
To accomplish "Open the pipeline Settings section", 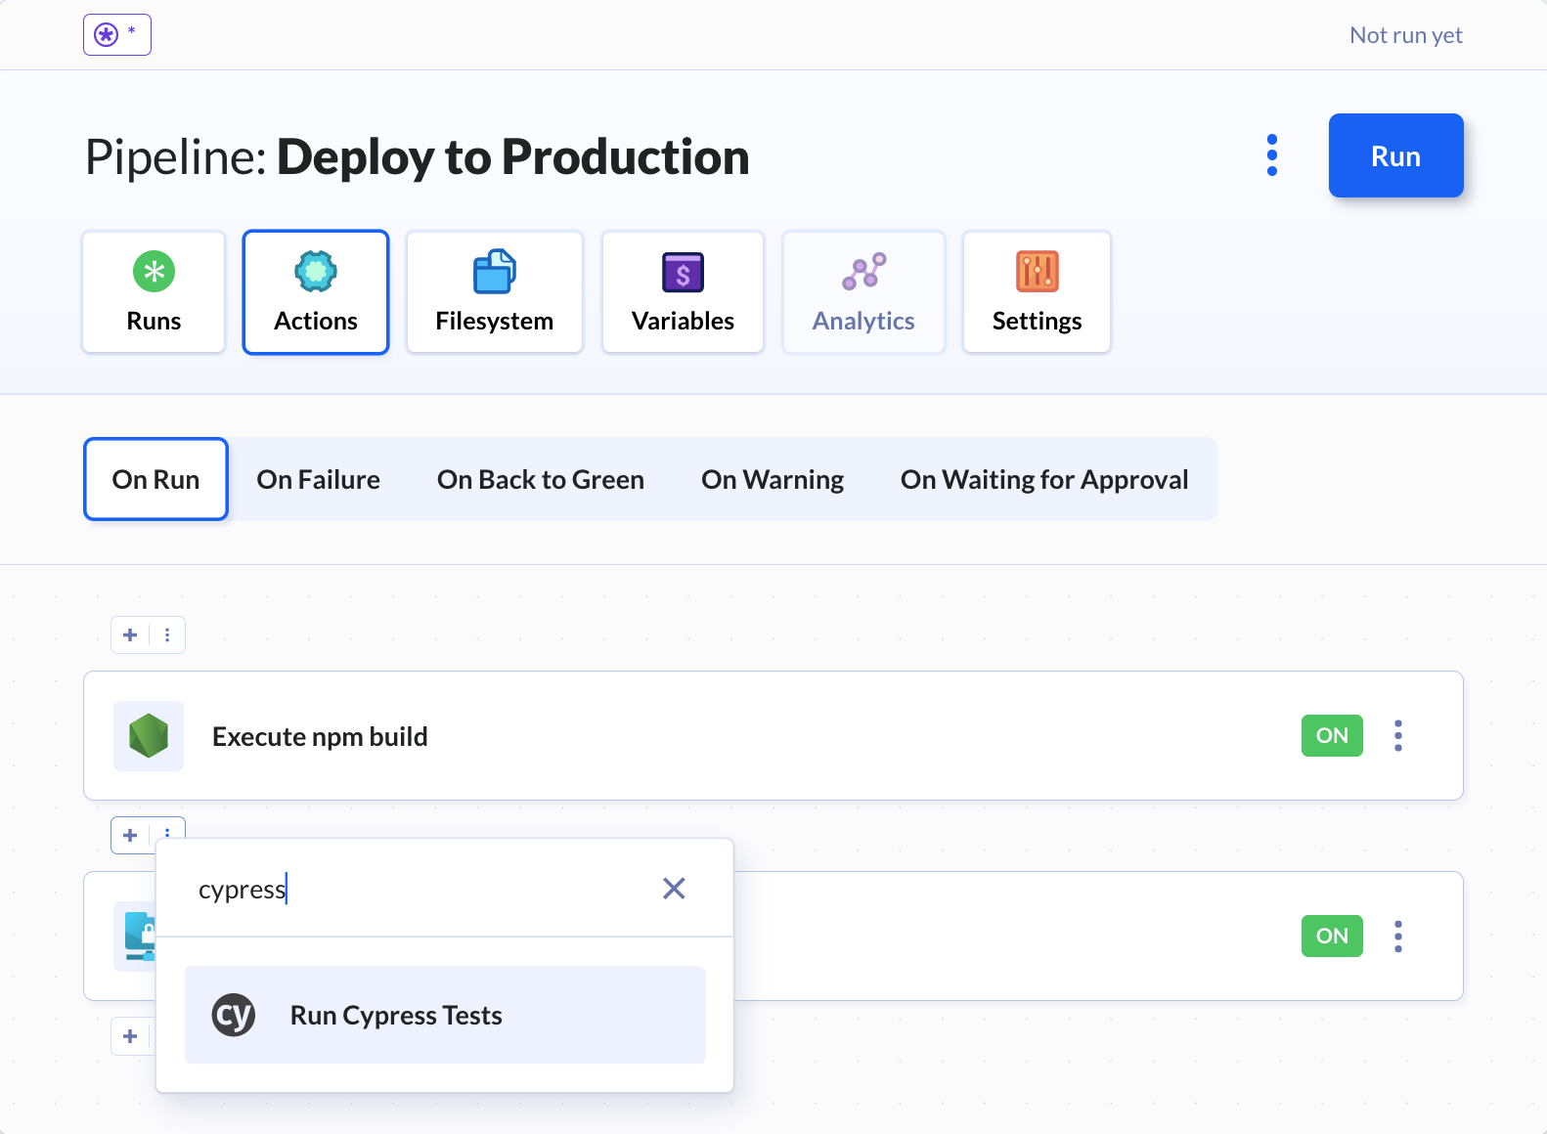I will tap(1037, 291).
